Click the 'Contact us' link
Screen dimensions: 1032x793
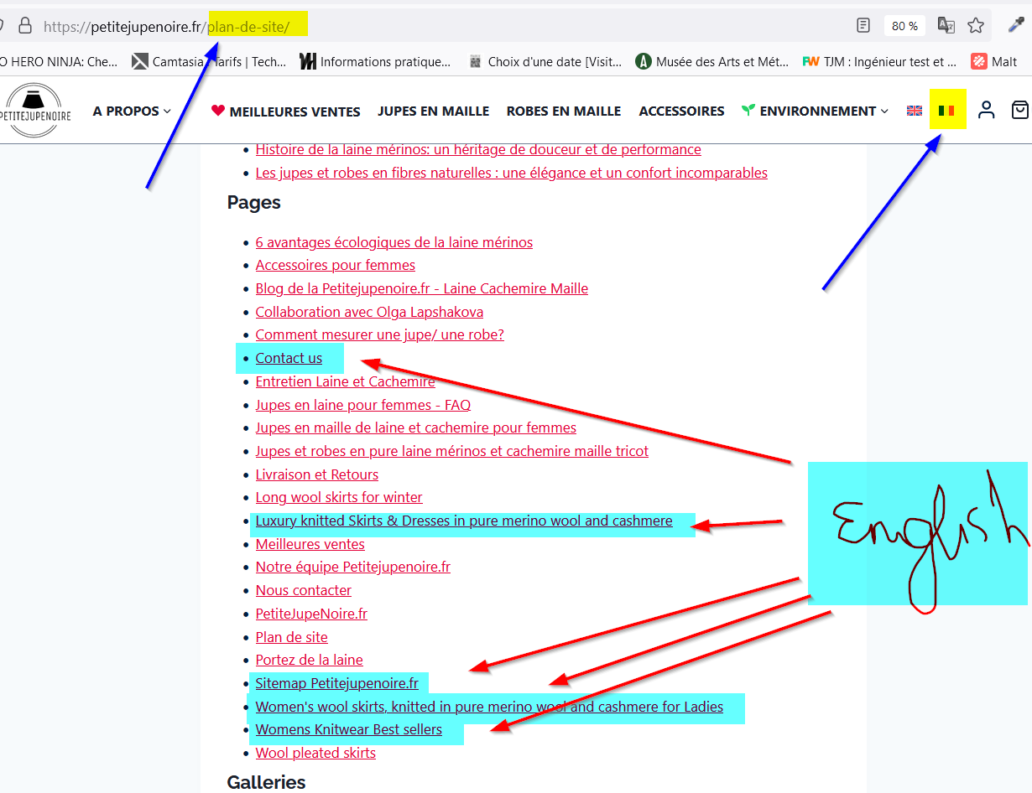coord(289,358)
